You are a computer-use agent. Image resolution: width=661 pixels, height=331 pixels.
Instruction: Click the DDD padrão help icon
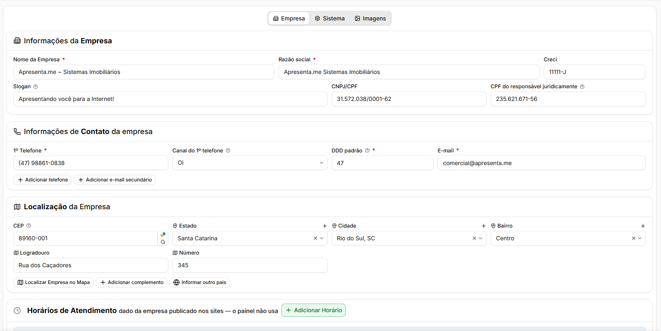pos(367,150)
